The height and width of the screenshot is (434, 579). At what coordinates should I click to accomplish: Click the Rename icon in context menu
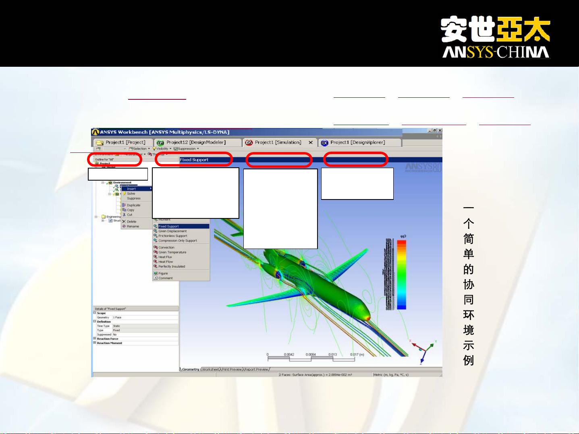click(x=124, y=226)
